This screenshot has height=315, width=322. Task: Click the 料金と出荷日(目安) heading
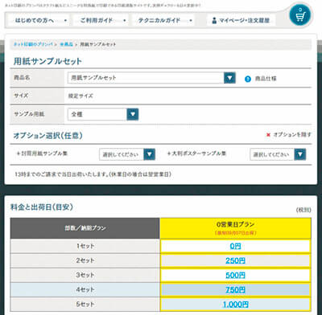point(42,207)
